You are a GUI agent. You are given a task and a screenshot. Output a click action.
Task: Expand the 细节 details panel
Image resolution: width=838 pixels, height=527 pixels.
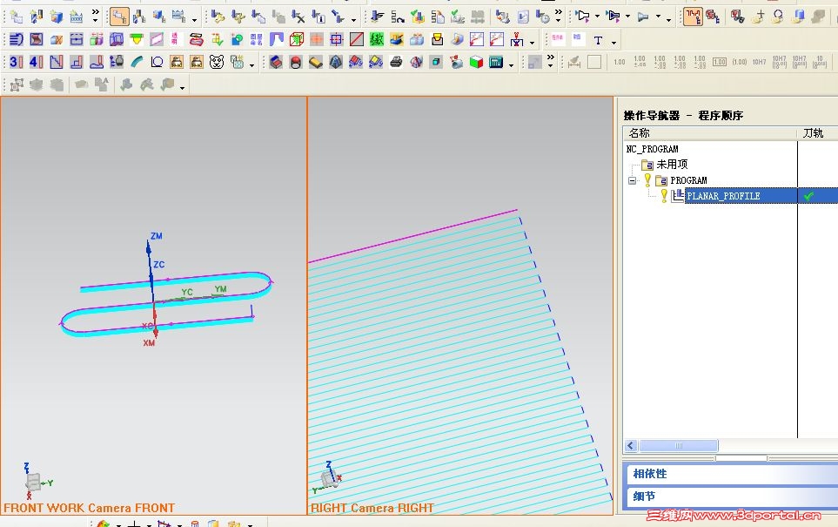pyautogui.click(x=731, y=497)
